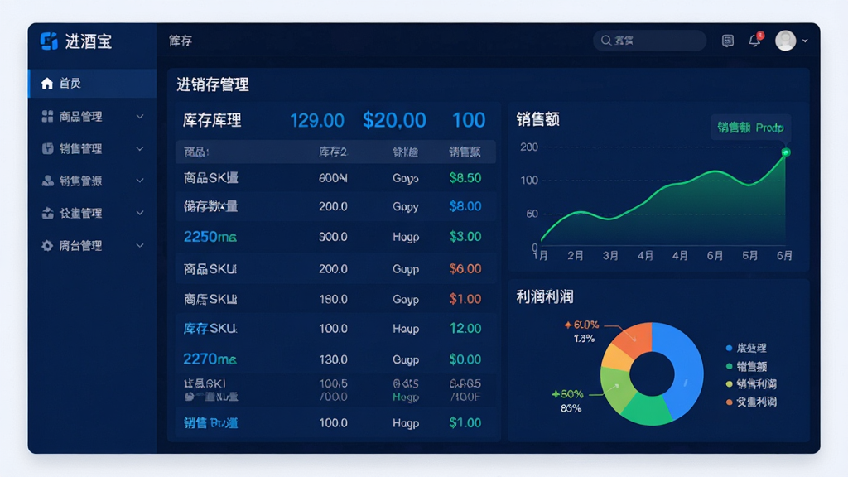The height and width of the screenshot is (477, 848).
Task: Click the 130.0 stock cell
Action: click(x=333, y=359)
